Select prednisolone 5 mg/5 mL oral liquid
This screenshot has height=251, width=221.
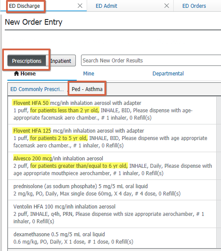pyautogui.click(x=112, y=190)
